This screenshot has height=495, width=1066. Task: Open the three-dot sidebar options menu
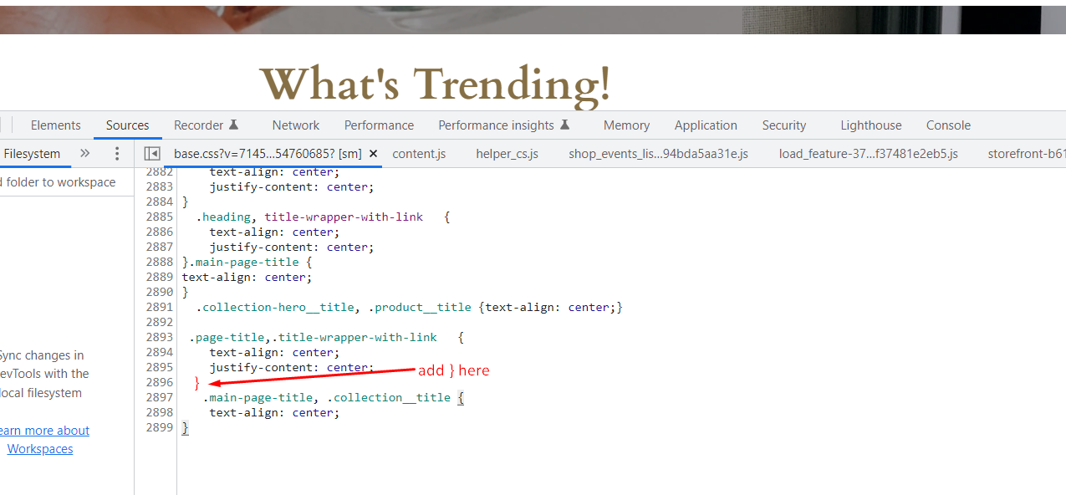(x=117, y=154)
